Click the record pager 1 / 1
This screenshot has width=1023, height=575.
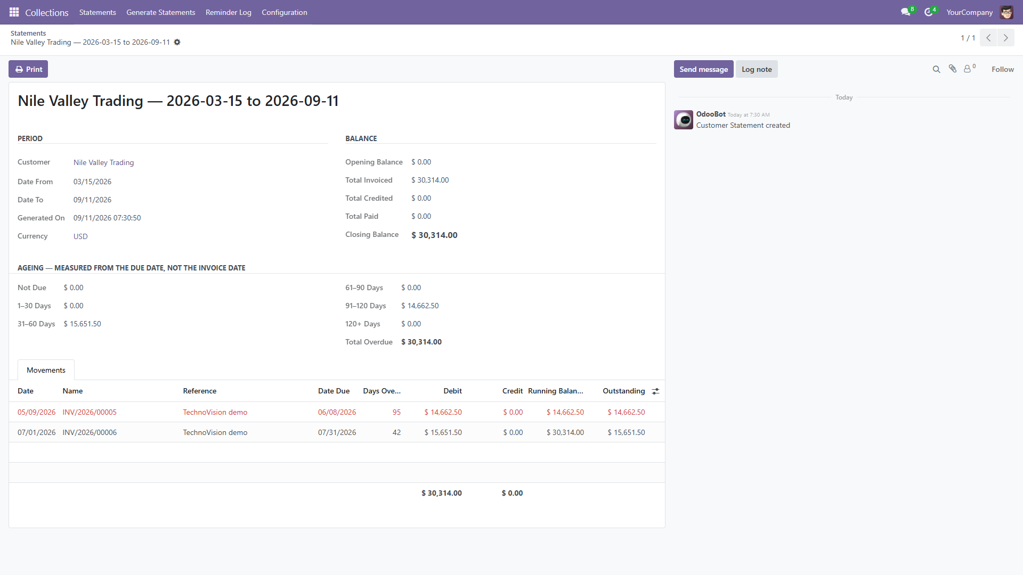click(968, 38)
